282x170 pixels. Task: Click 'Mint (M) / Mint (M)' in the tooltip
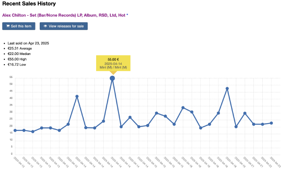pyautogui.click(x=113, y=67)
